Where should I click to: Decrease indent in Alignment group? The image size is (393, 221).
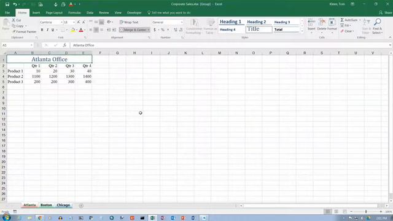pos(109,30)
